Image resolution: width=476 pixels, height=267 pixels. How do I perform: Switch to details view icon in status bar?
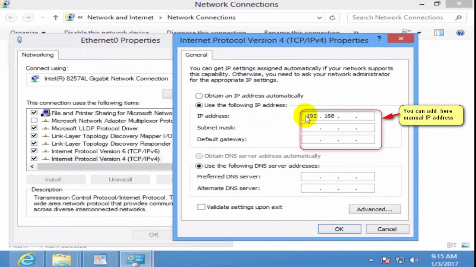point(452,245)
